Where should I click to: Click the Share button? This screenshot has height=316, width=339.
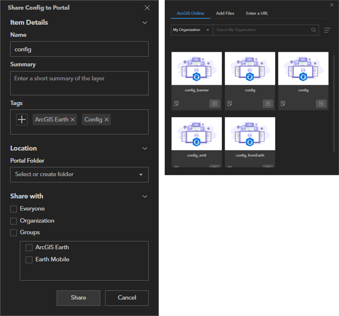78,298
